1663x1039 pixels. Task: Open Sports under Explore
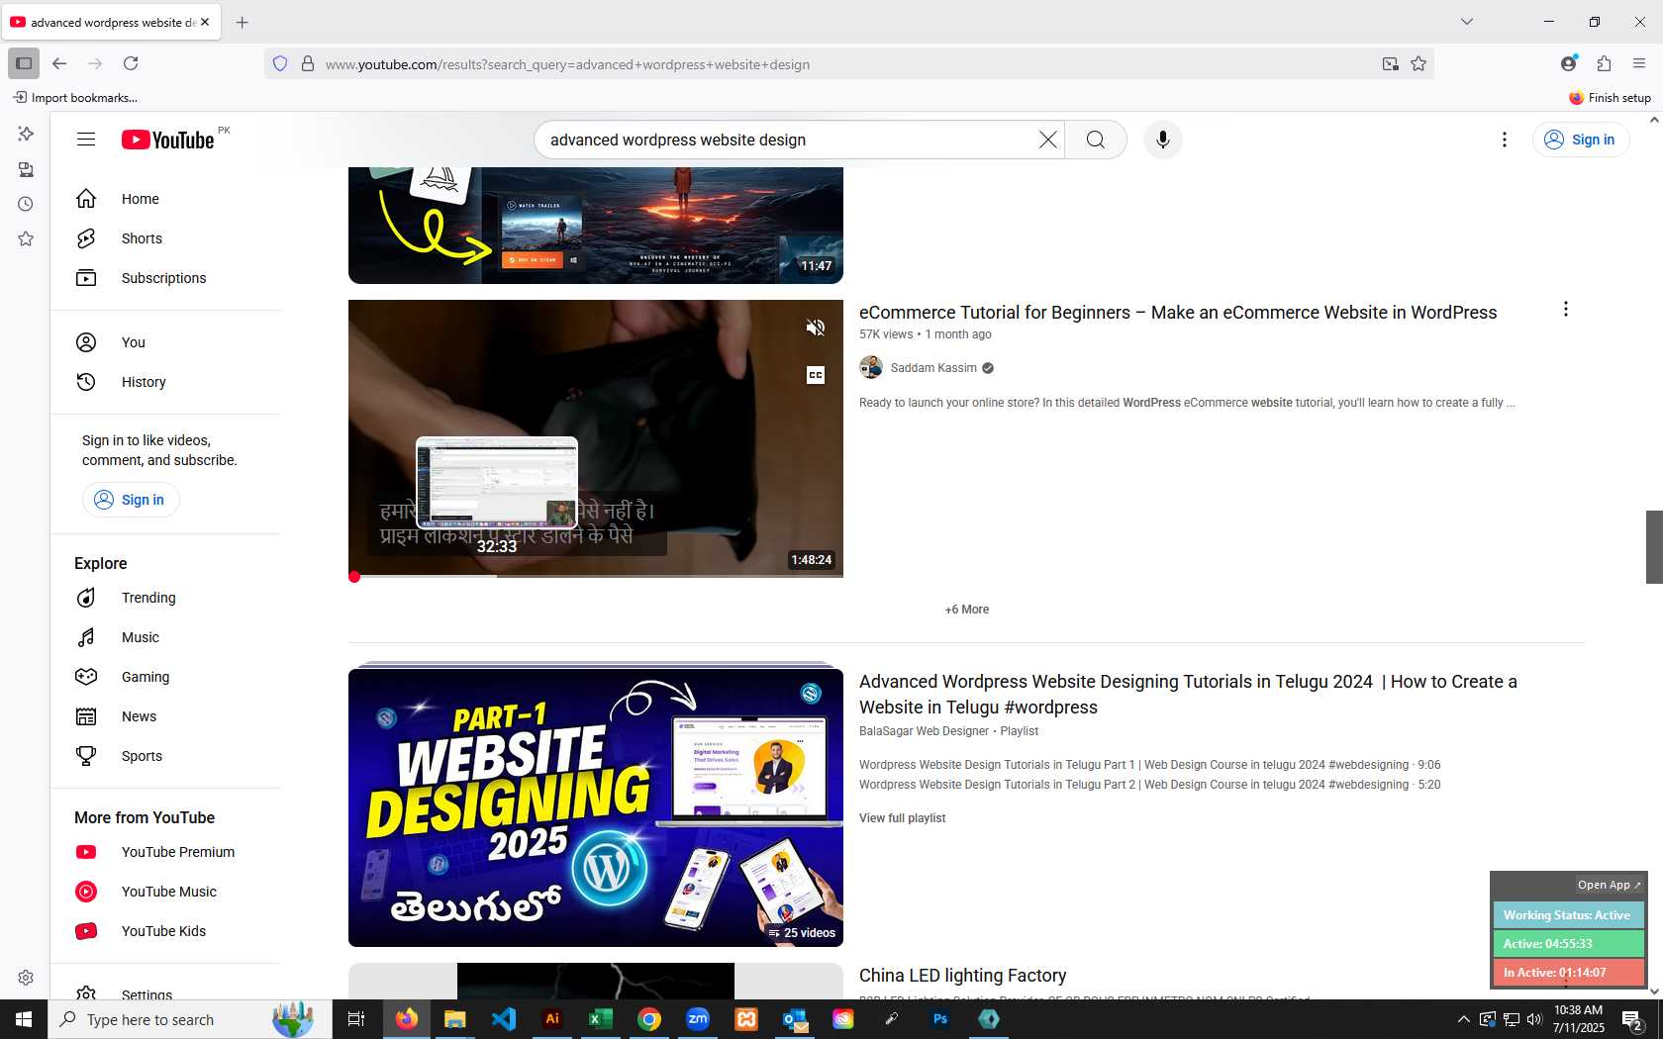pos(166,756)
